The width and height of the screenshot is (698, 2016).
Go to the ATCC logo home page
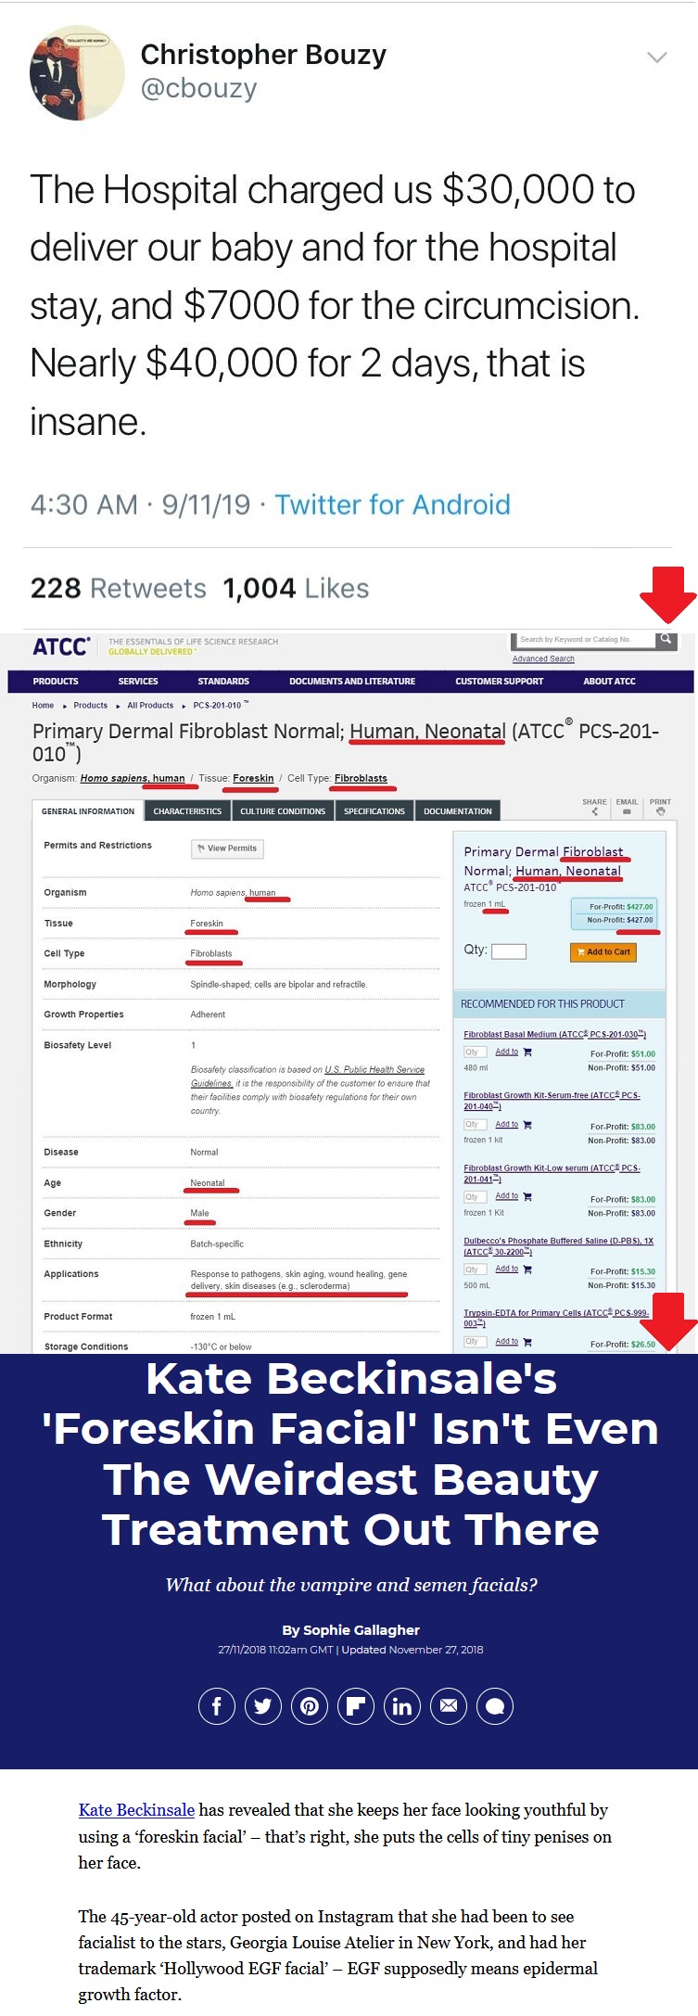pyautogui.click(x=61, y=646)
